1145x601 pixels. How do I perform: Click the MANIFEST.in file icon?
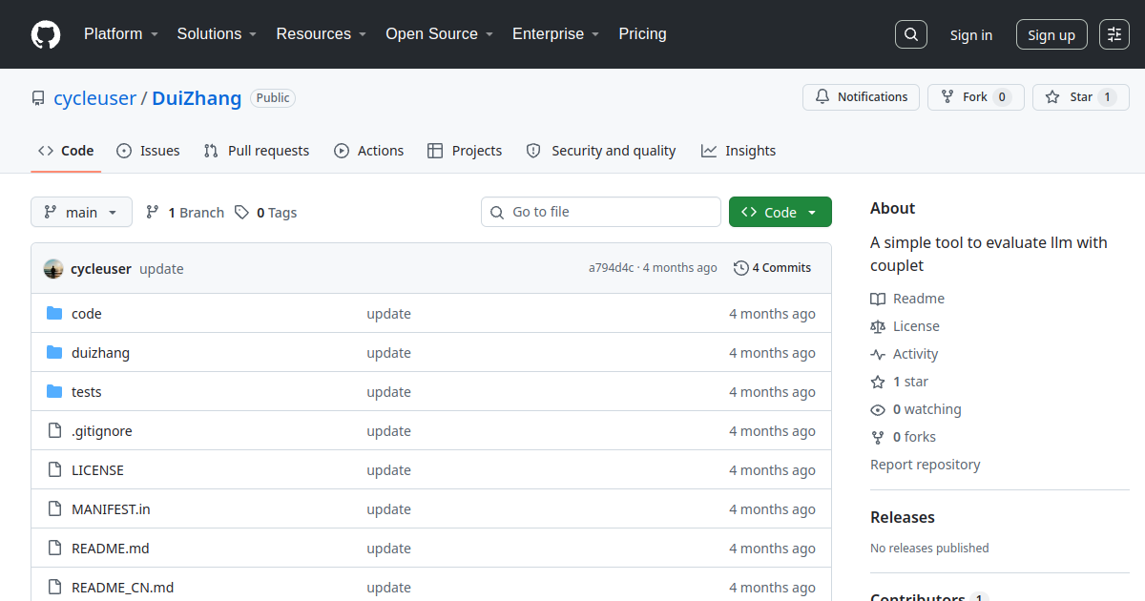pyautogui.click(x=54, y=509)
